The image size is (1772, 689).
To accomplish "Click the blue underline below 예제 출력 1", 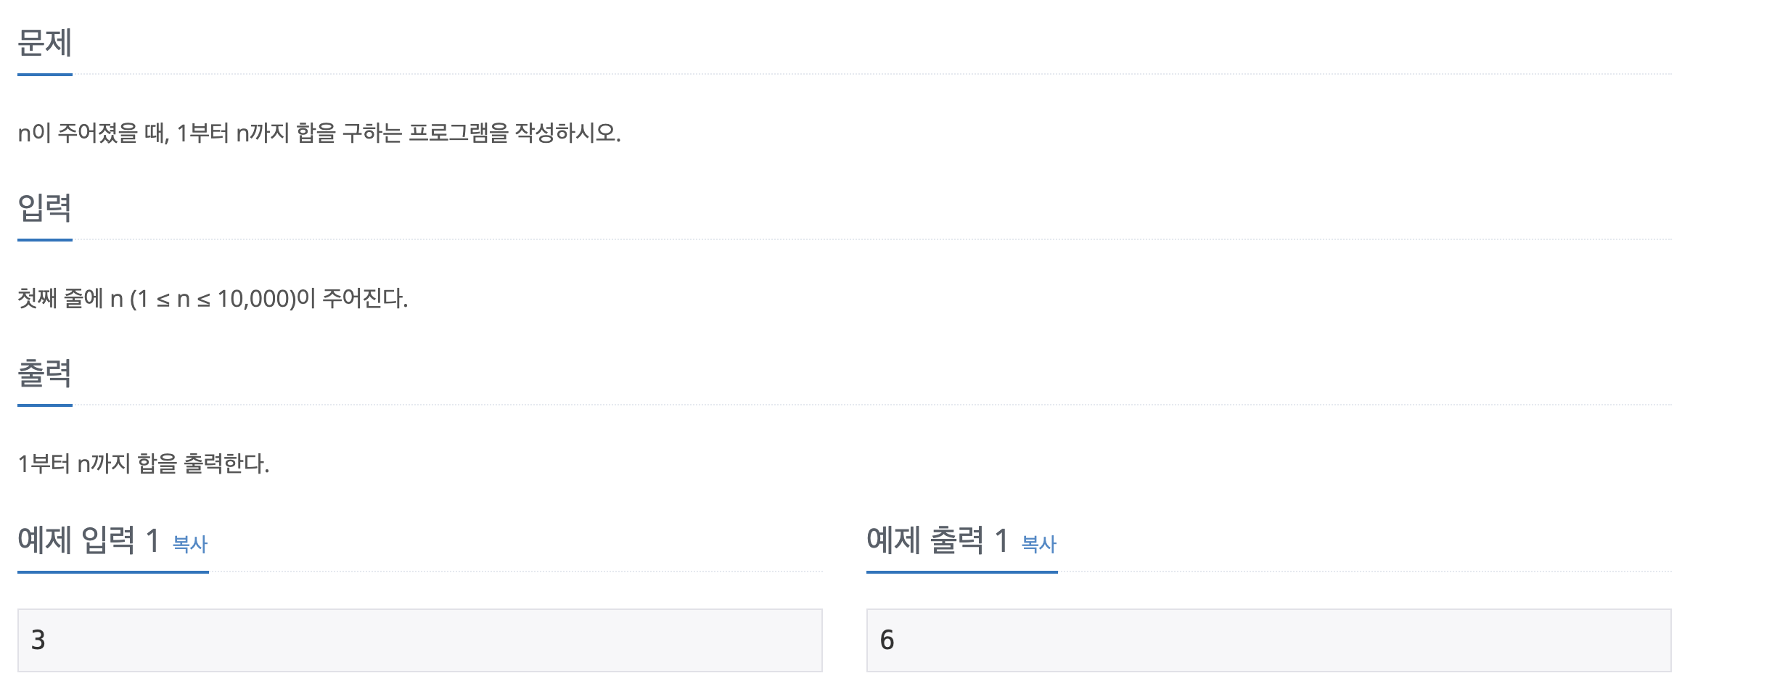I will [x=961, y=573].
